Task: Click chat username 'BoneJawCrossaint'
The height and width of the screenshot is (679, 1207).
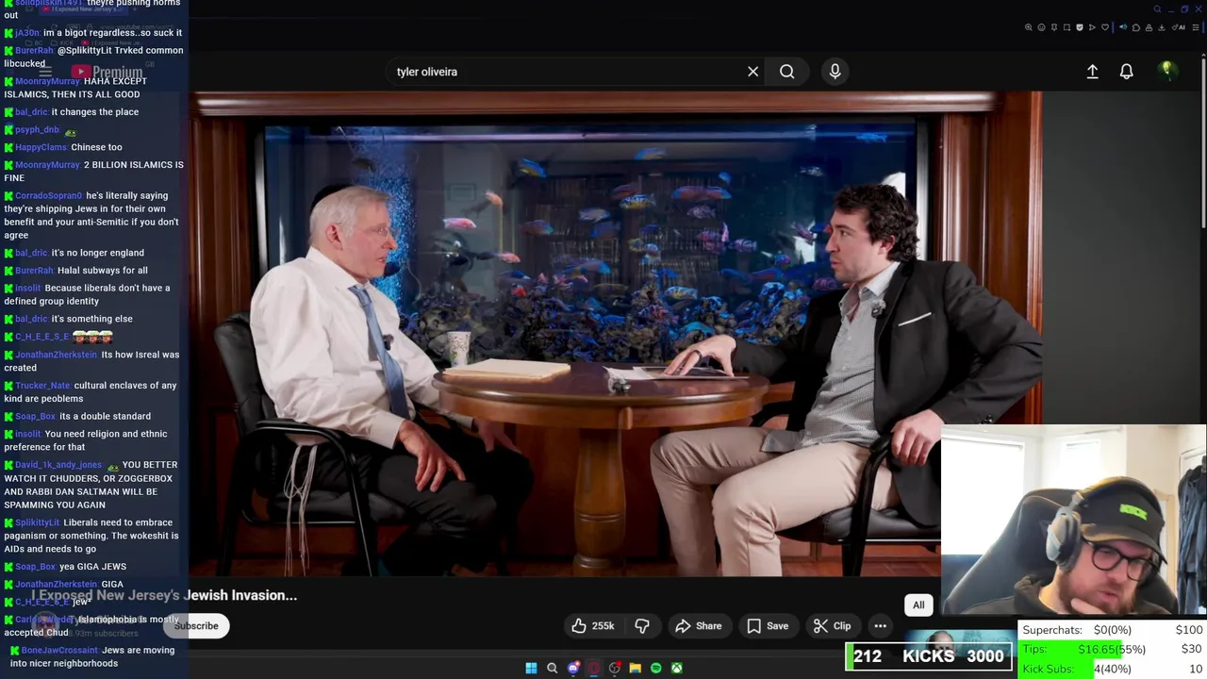Action: pos(59,651)
